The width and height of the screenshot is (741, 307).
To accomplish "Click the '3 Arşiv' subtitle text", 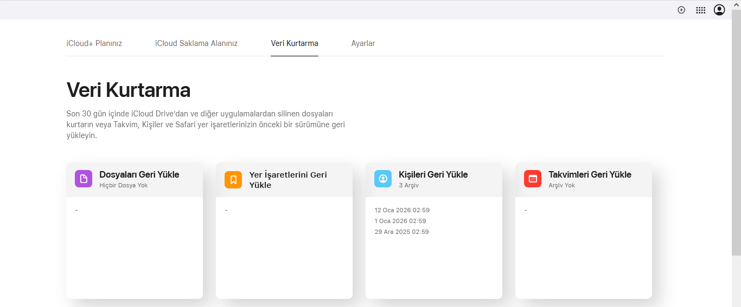I will [x=408, y=185].
